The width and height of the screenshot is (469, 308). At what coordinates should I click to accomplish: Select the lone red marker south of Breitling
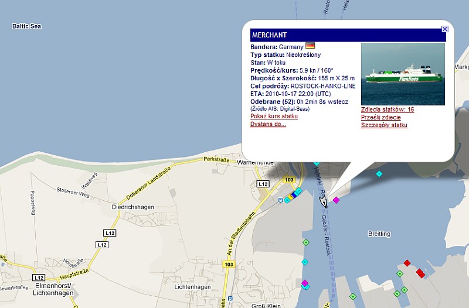click(x=406, y=263)
